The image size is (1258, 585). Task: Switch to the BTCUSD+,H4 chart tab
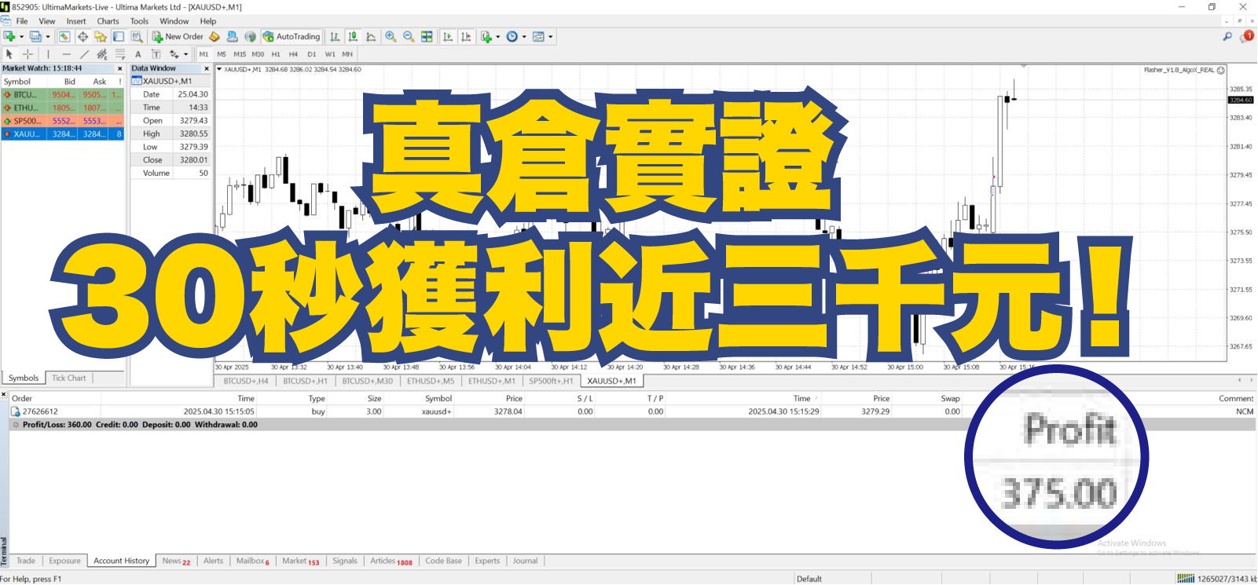click(x=246, y=381)
